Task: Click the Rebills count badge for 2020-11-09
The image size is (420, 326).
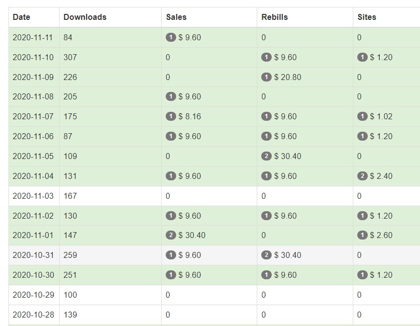Action: click(x=266, y=77)
